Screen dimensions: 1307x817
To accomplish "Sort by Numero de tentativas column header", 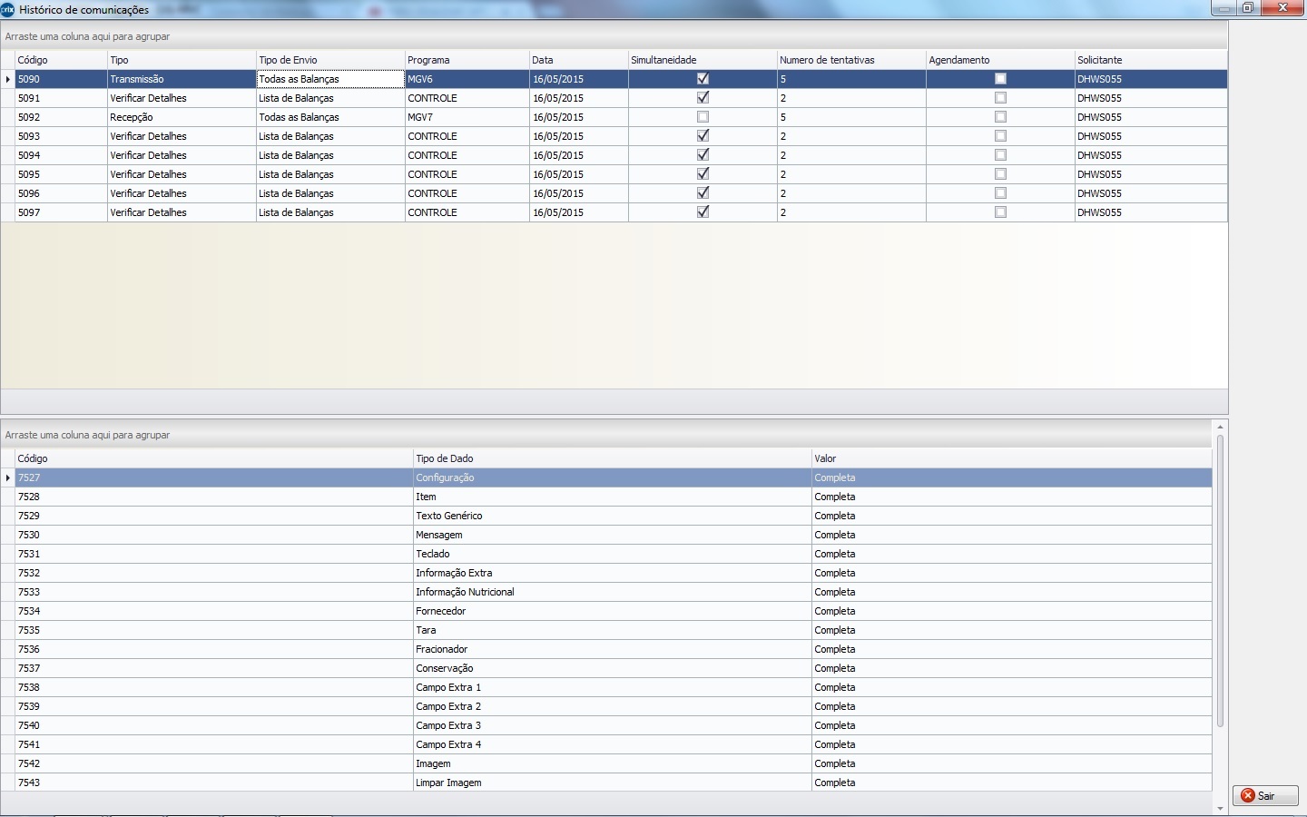I will pos(851,60).
